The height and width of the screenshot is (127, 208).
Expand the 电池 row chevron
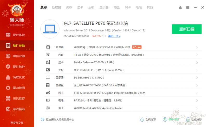click(197, 101)
